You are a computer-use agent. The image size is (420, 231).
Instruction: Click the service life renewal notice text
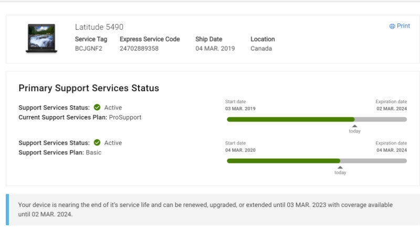(x=205, y=210)
